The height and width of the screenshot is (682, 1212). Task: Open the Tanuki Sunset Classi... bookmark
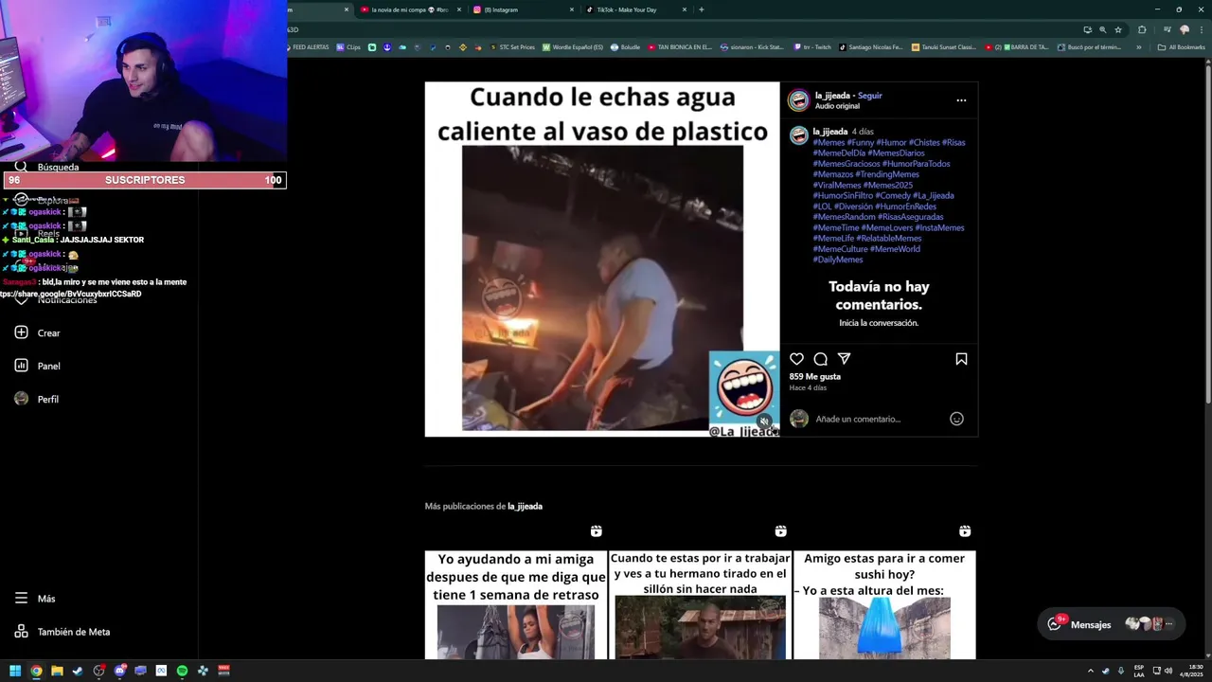tap(944, 47)
